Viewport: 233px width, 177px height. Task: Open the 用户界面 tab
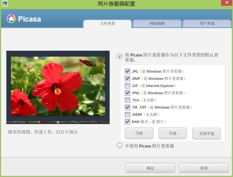(207, 24)
